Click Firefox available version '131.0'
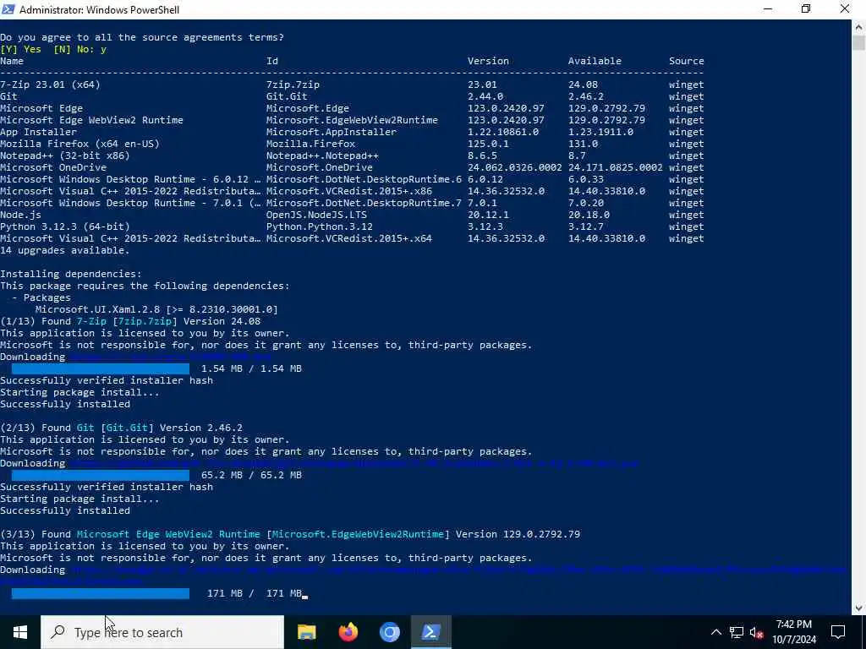This screenshot has width=866, height=649. pos(584,144)
